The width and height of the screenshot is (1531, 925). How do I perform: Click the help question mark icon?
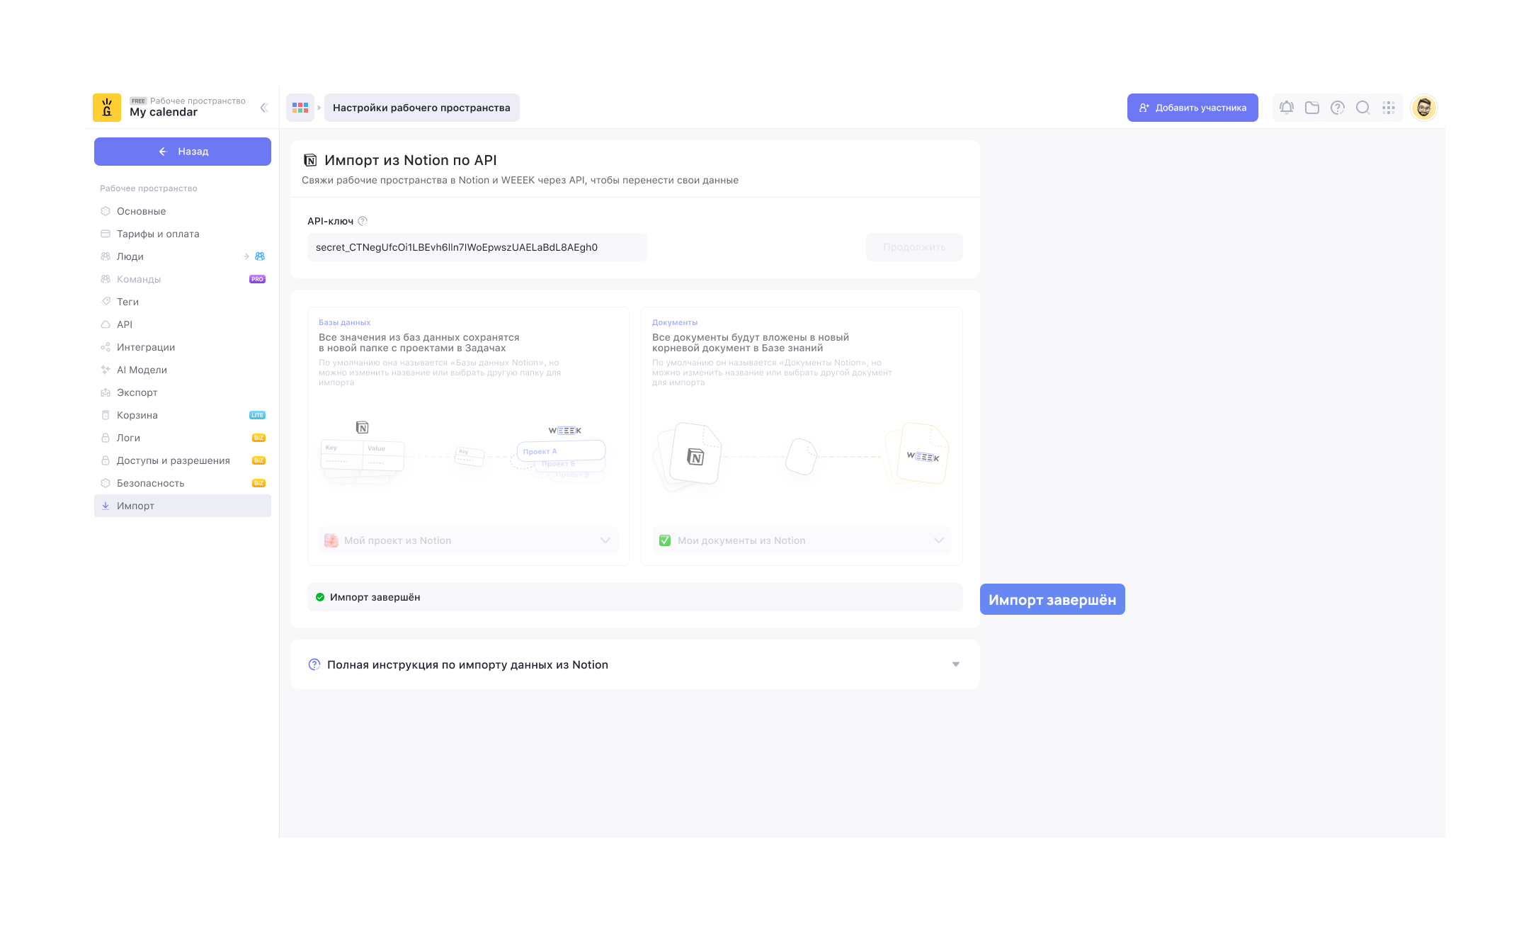(x=1337, y=108)
